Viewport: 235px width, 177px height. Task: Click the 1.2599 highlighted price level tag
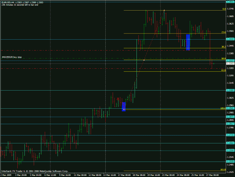[230, 151]
